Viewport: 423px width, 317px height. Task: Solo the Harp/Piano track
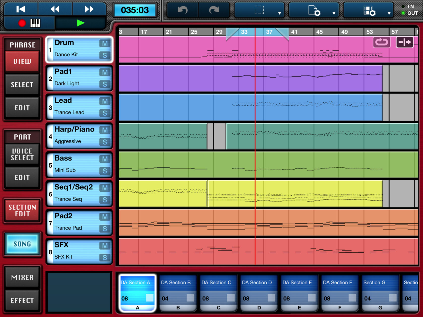coord(105,142)
